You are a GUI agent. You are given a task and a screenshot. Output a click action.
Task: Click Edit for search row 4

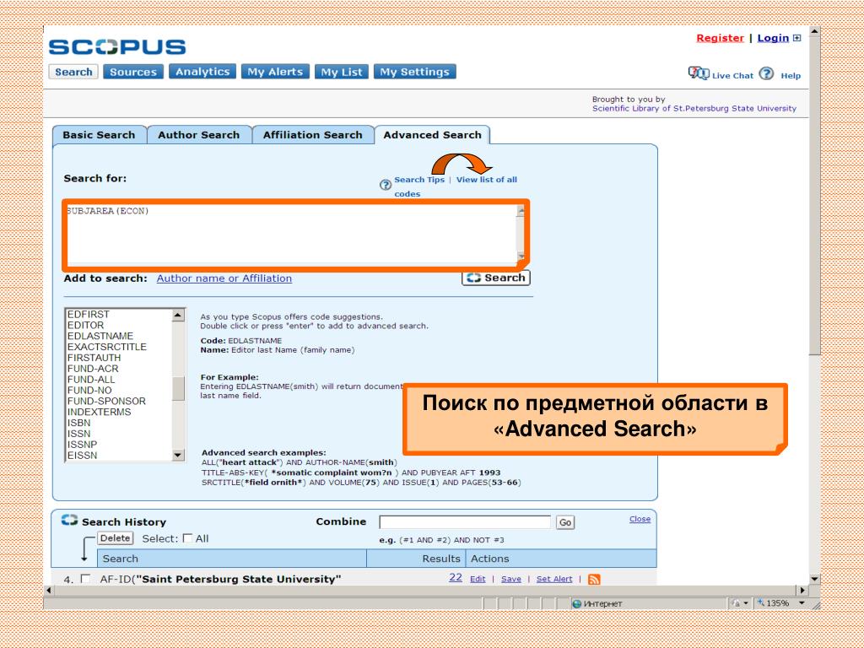(x=478, y=579)
